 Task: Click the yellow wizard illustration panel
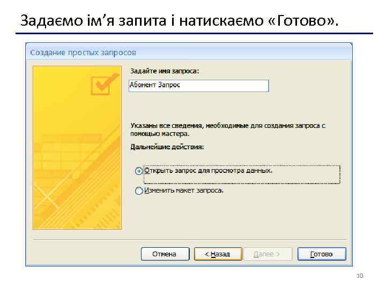[x=77, y=148]
